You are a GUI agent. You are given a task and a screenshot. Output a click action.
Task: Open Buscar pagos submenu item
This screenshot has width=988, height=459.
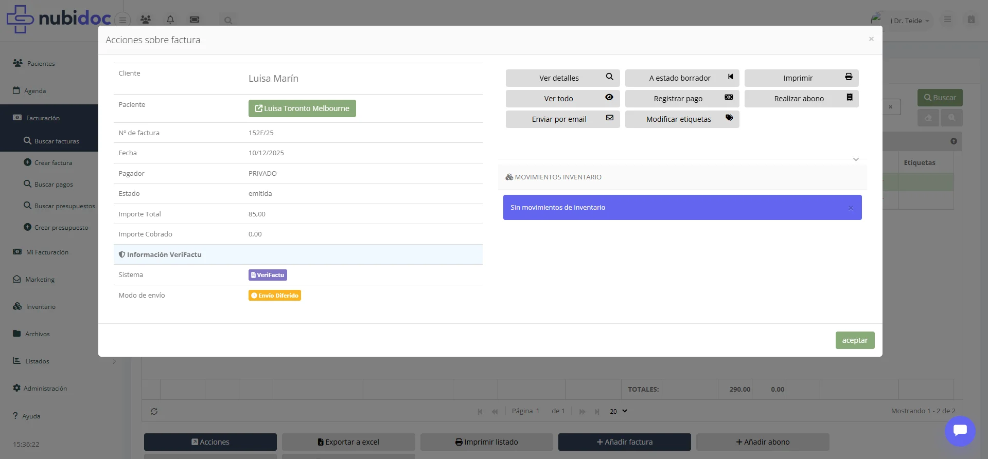click(48, 184)
